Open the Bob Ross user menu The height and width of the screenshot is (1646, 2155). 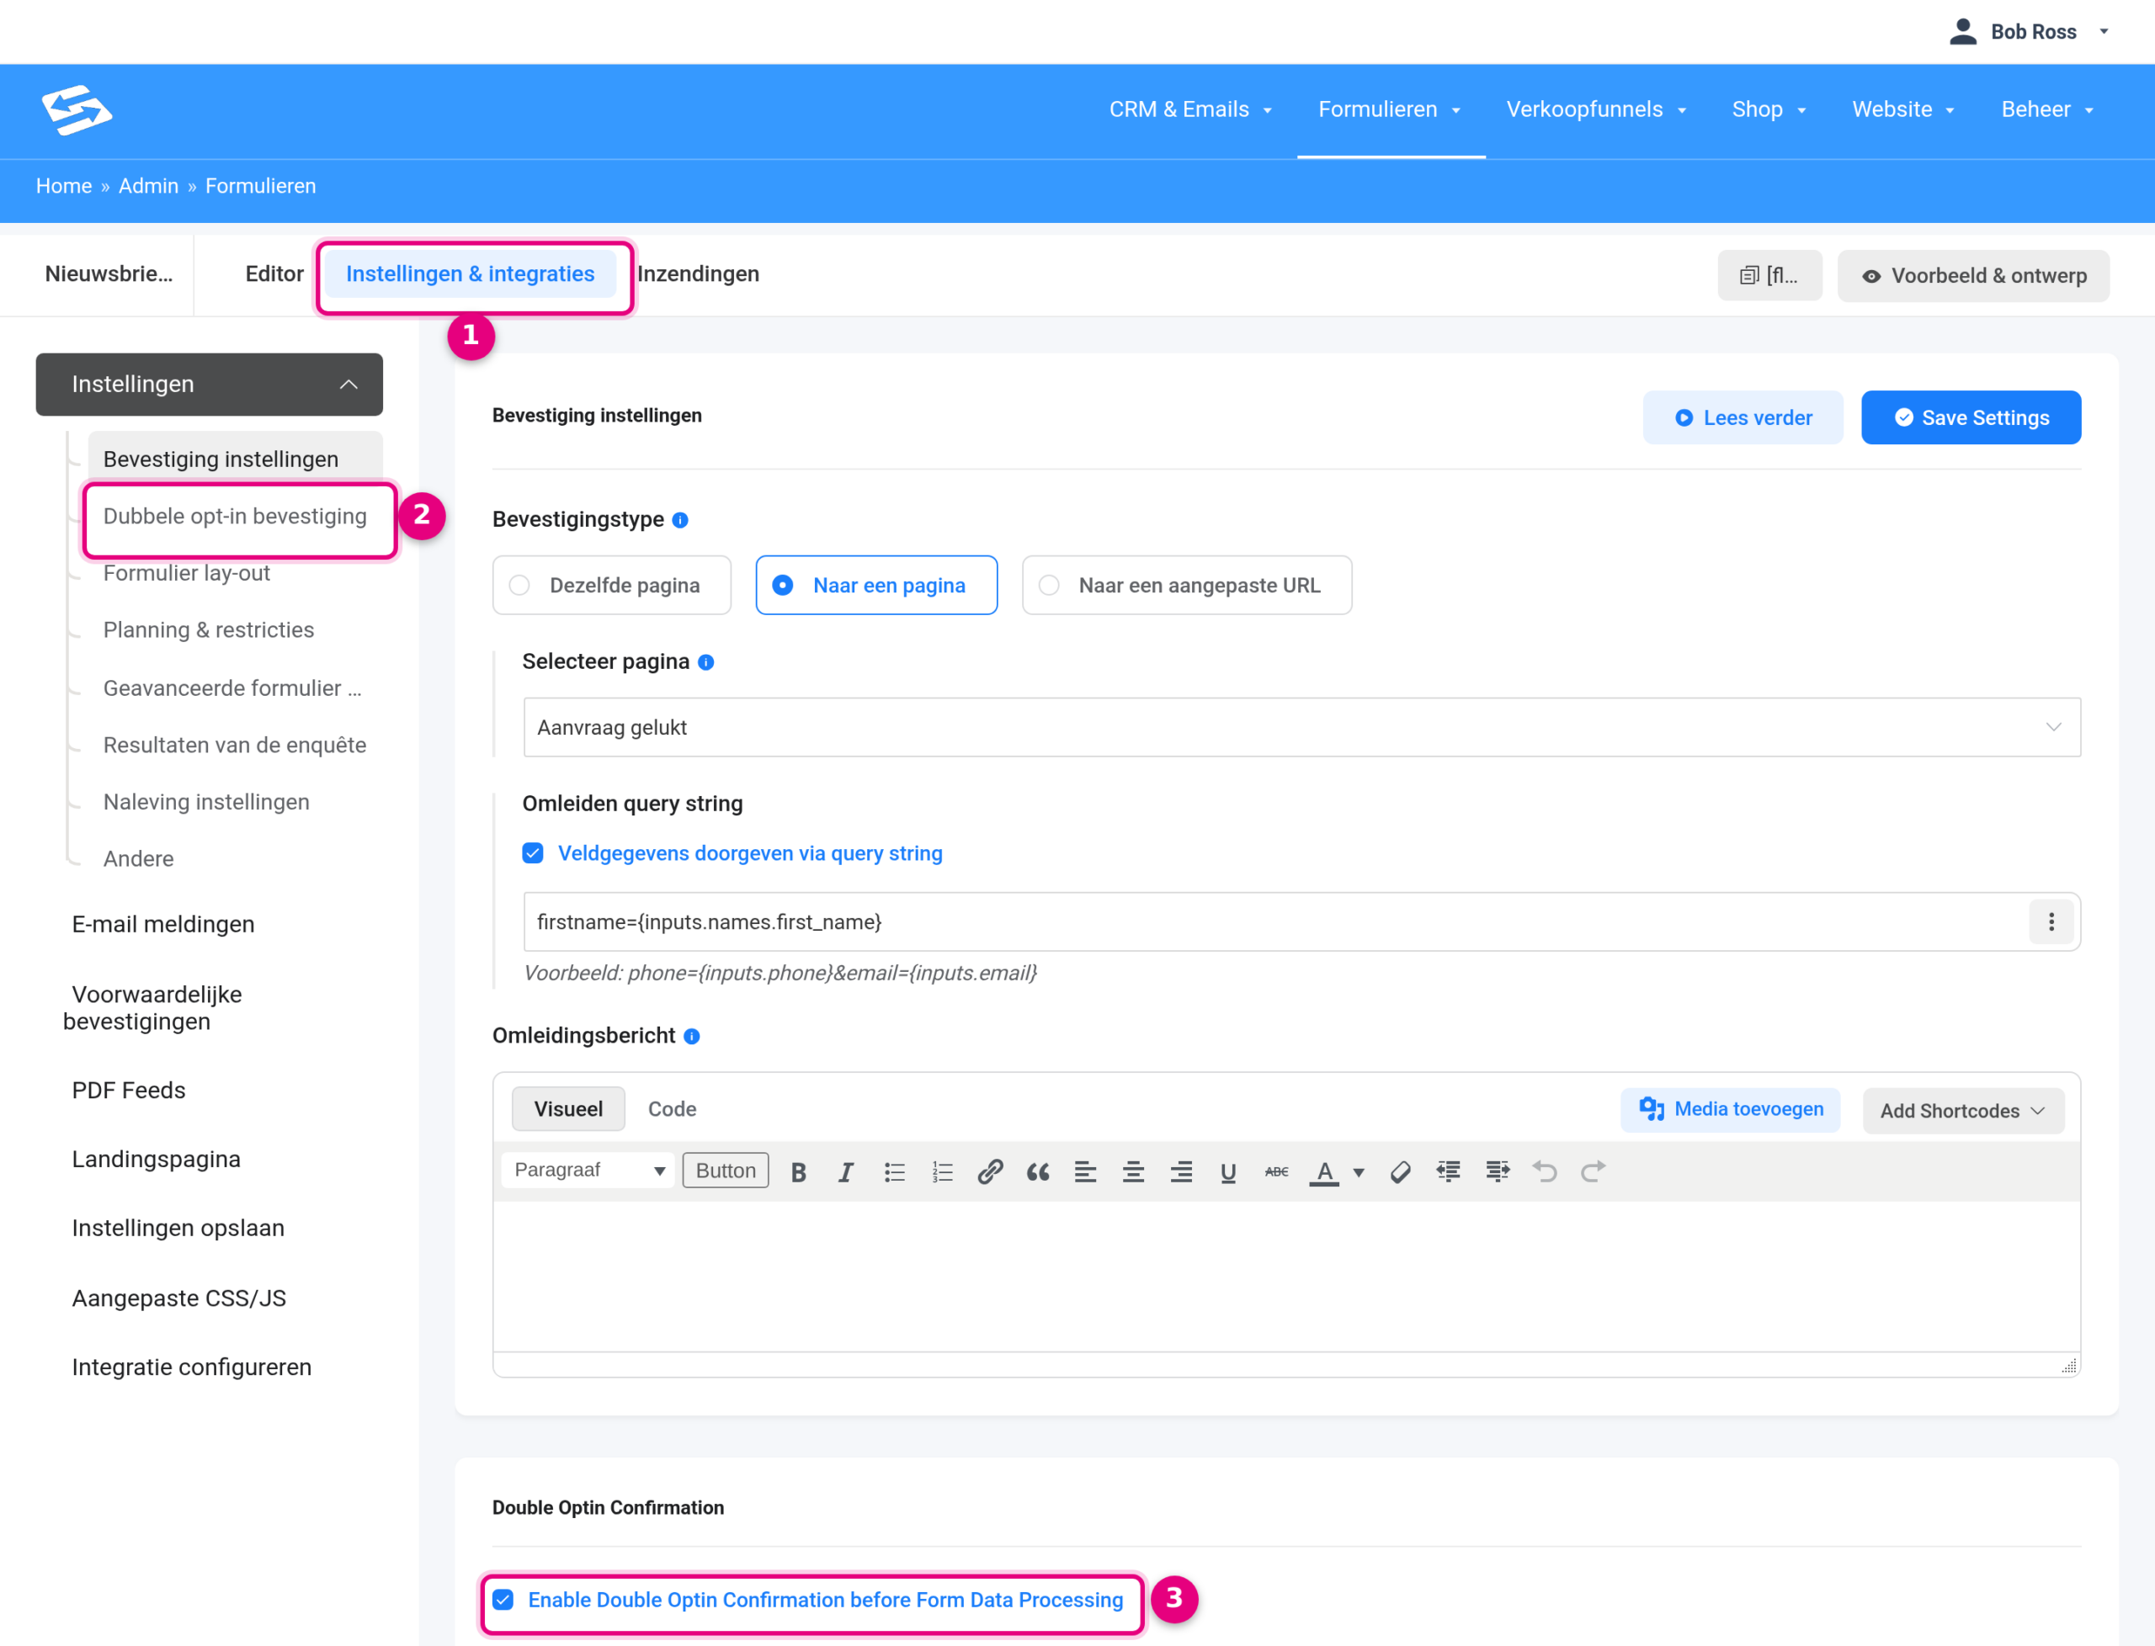(x=2029, y=31)
